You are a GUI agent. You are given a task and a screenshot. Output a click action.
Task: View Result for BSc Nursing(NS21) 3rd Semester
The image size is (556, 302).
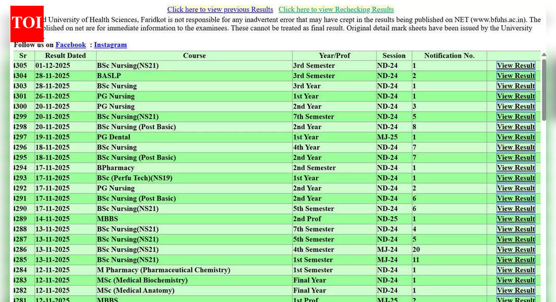point(515,66)
